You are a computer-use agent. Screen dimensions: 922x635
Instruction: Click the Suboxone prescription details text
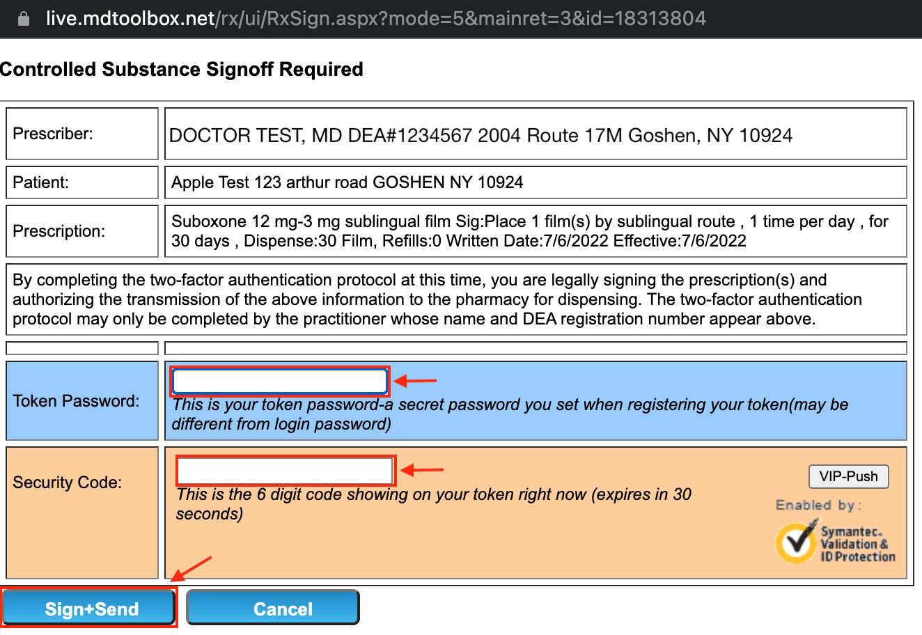[x=529, y=231]
